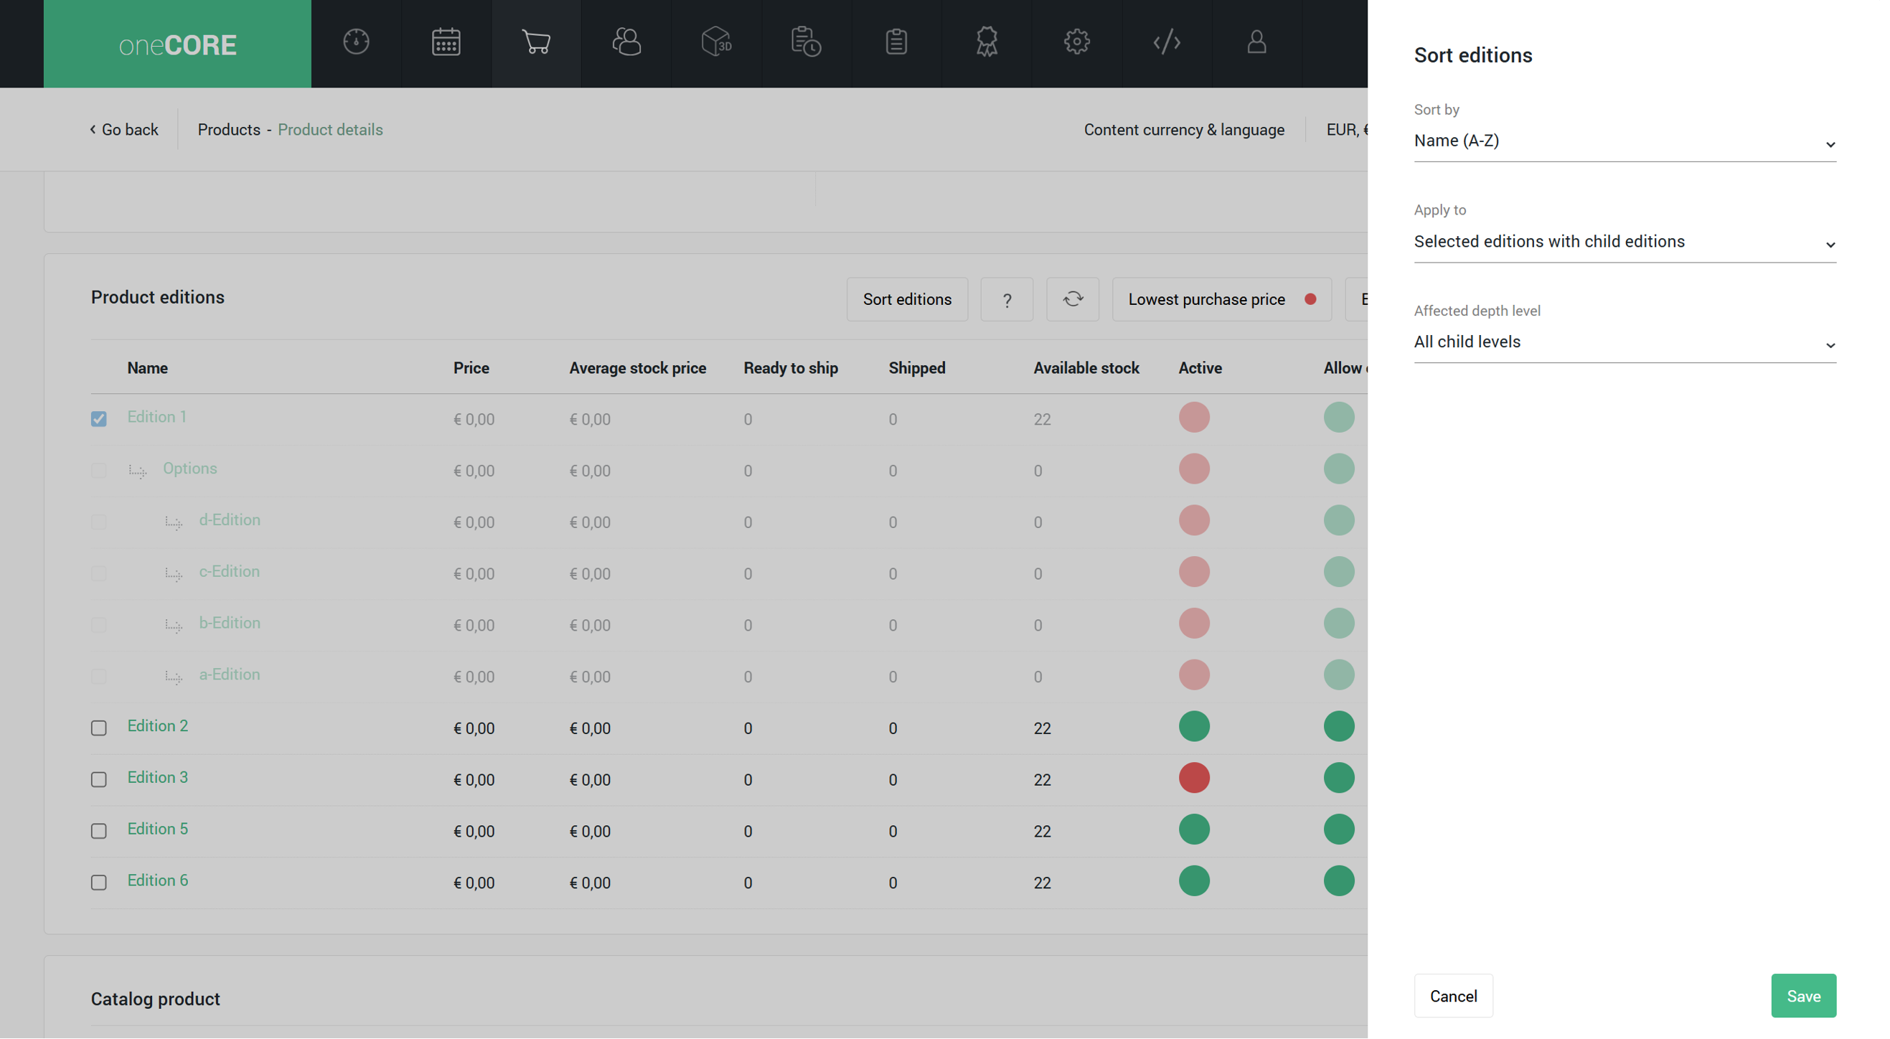Screen dimensions: 1890x1039
Task: Open the dashboard gauge icon
Action: [x=356, y=42]
